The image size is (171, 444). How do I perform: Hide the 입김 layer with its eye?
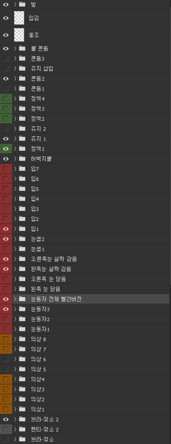pos(6,18)
